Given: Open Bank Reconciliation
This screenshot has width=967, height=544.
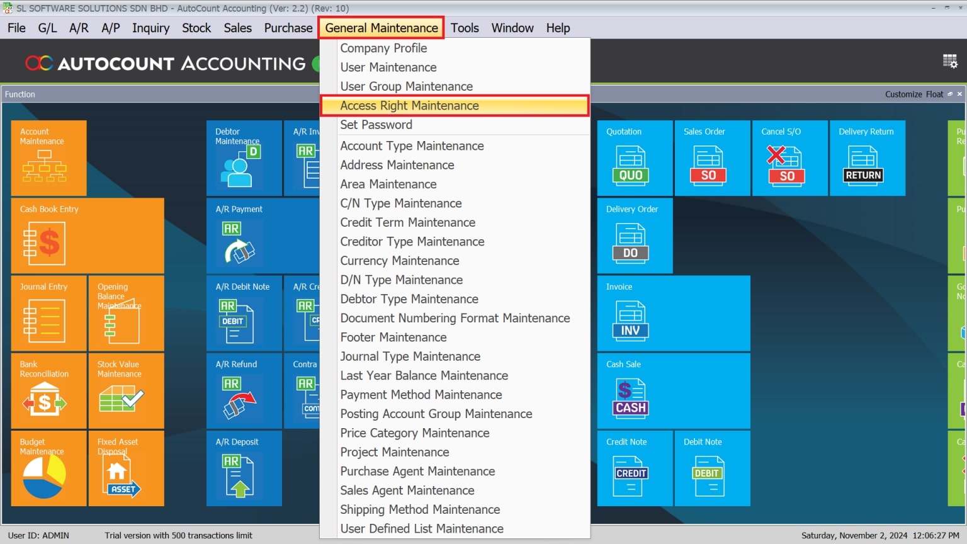Looking at the screenshot, I should click(x=48, y=390).
